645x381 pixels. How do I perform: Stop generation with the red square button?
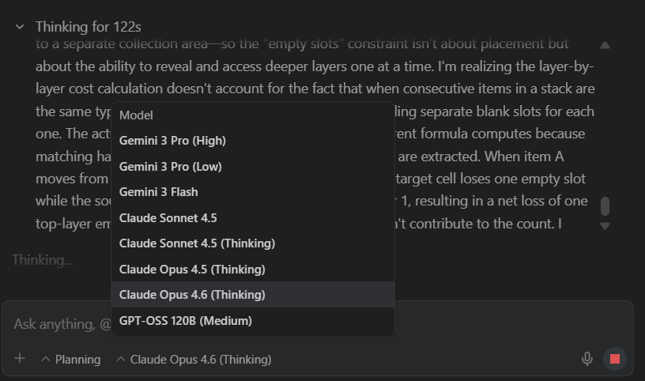(614, 359)
